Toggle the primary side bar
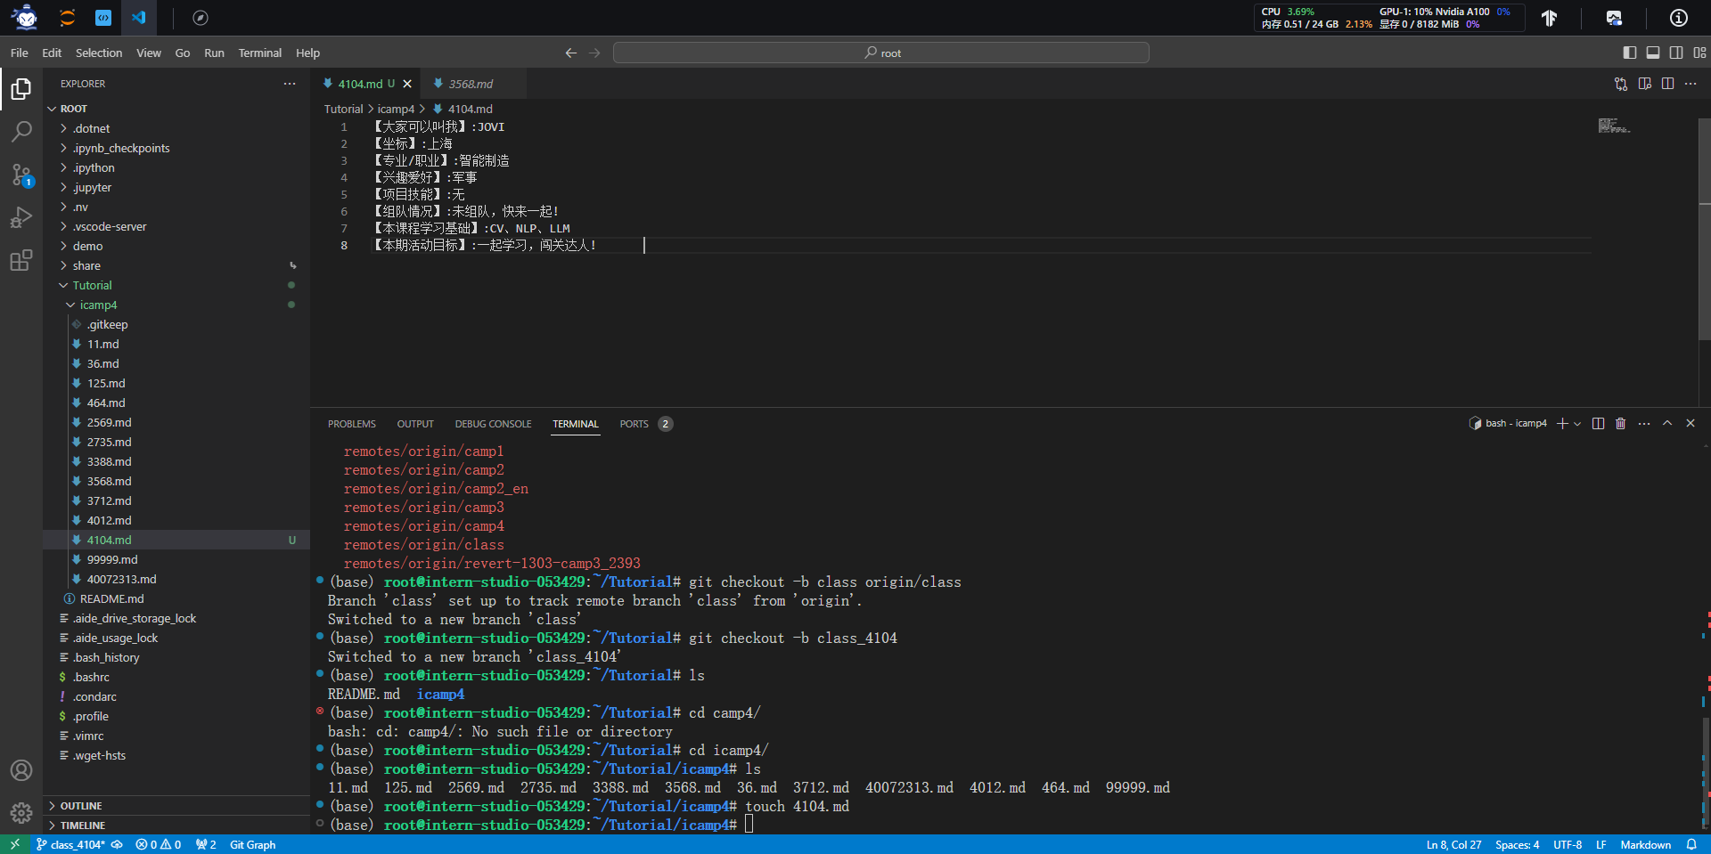Screen dimensions: 1711x854 (x=1630, y=53)
